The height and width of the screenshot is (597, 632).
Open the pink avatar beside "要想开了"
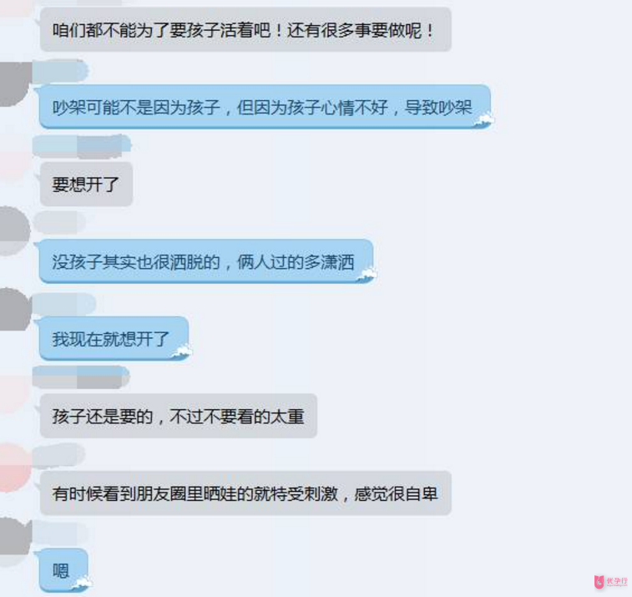coord(15,161)
